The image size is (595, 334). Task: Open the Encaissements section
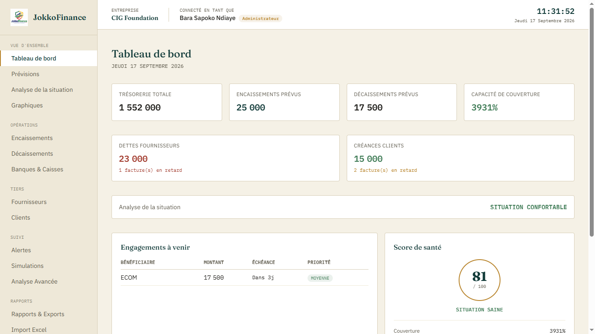49,138
